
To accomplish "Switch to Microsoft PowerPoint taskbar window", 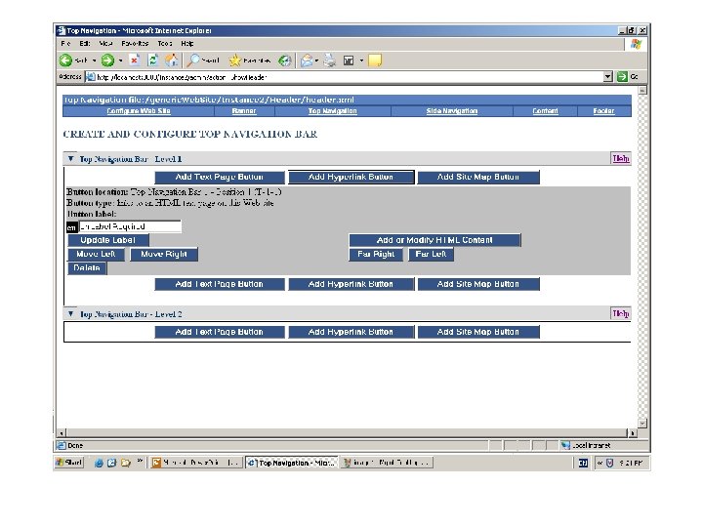I will 195,463.
